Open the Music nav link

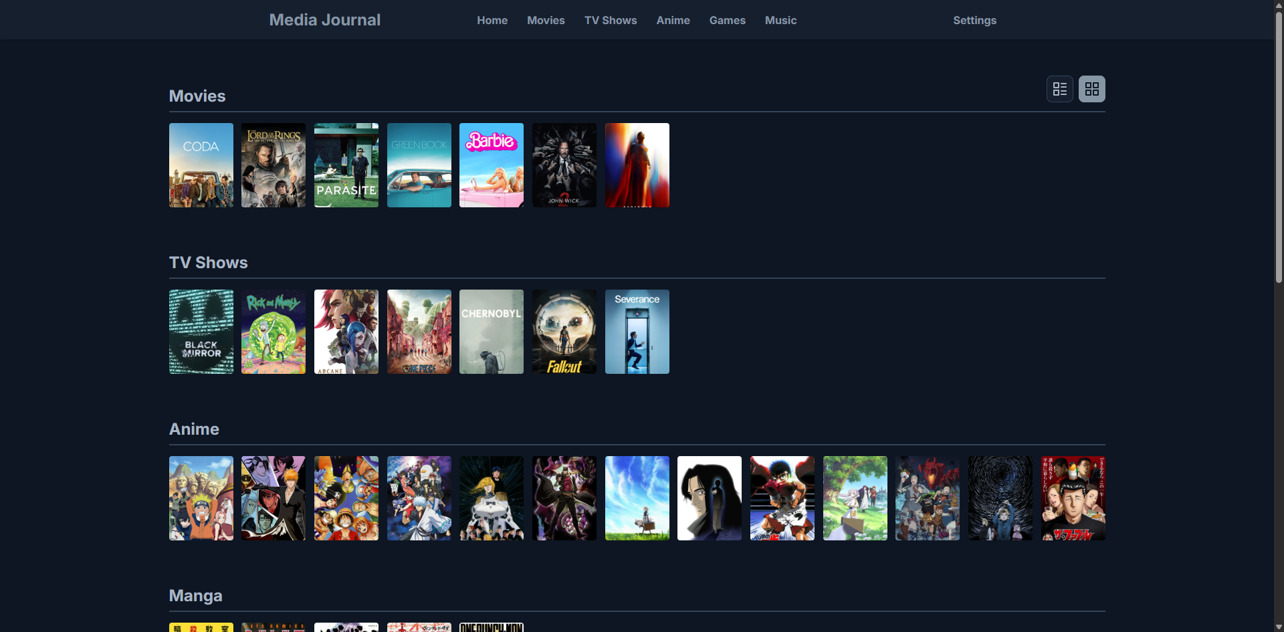[x=780, y=20]
